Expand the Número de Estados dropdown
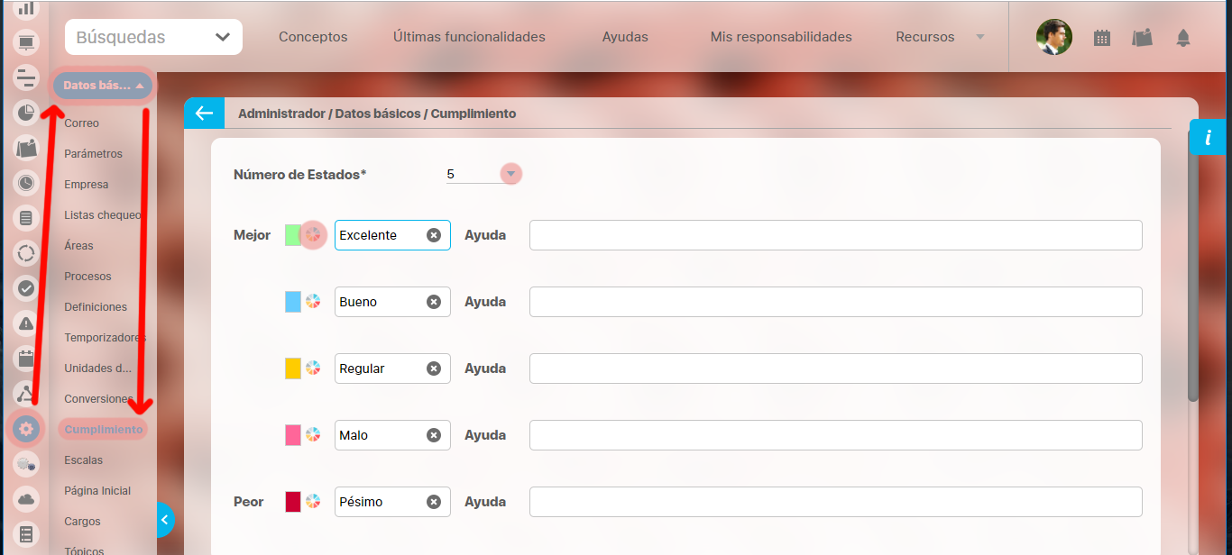The image size is (1232, 555). pos(511,174)
